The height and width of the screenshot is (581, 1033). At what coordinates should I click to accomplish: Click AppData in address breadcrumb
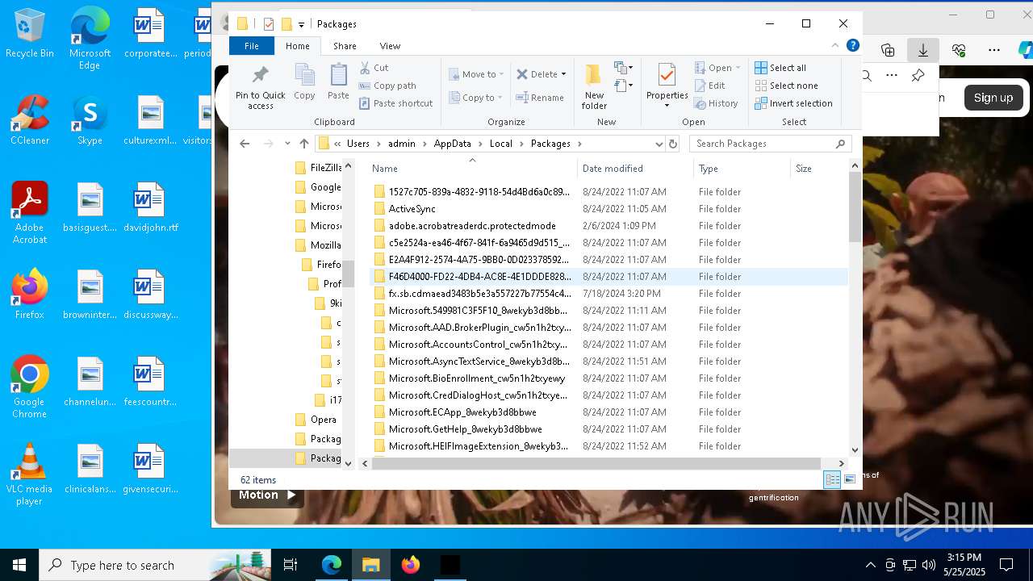click(x=452, y=144)
